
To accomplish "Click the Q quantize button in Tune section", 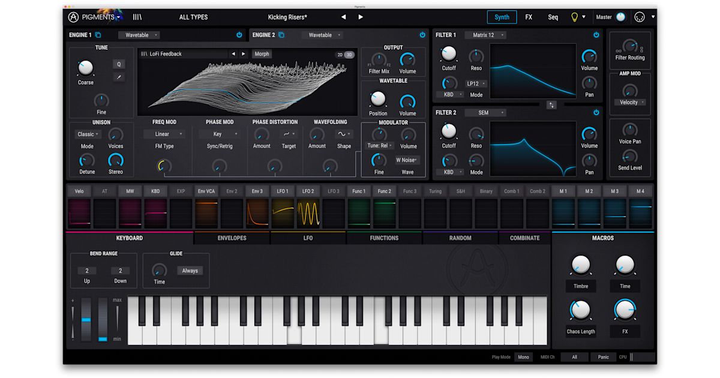I will [119, 64].
